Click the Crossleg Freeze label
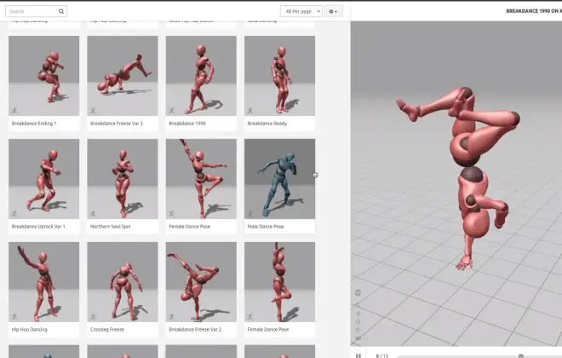Image resolution: width=562 pixels, height=358 pixels. [107, 329]
